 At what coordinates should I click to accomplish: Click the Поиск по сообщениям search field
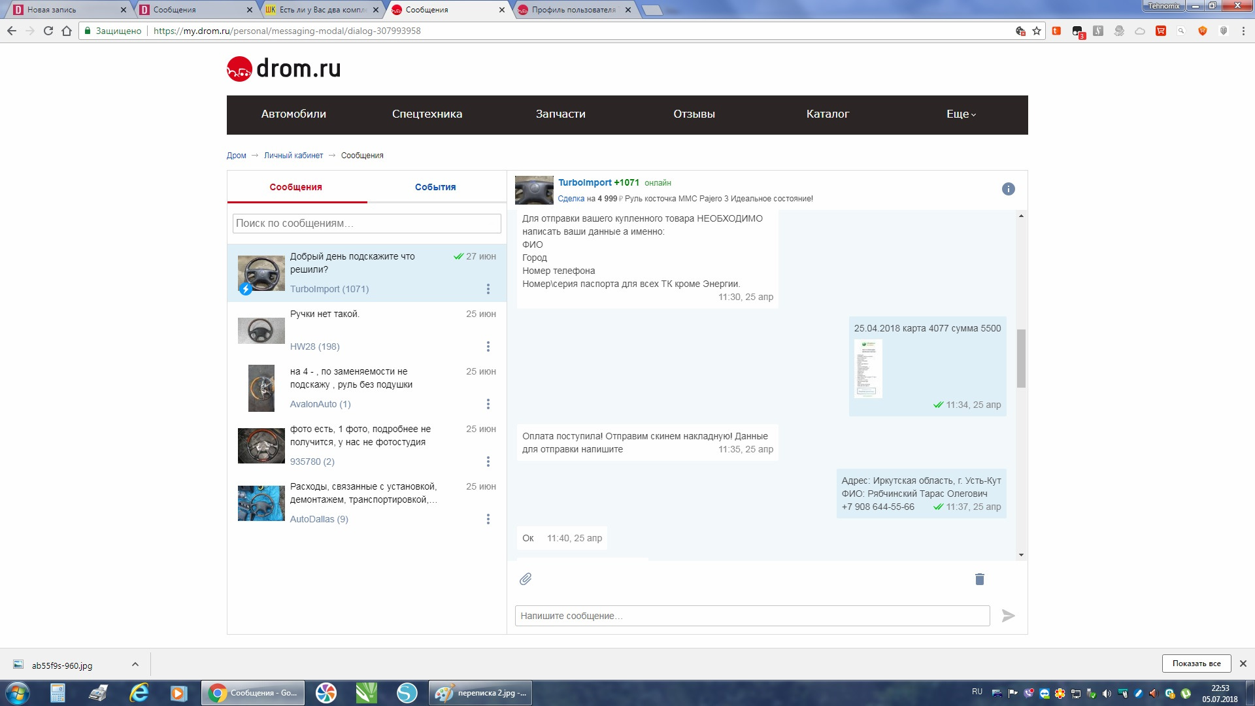(x=367, y=224)
